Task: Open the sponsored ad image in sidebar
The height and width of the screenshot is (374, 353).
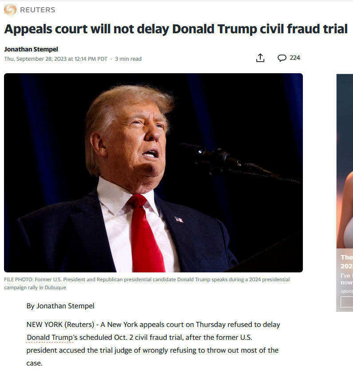Action: click(x=345, y=161)
